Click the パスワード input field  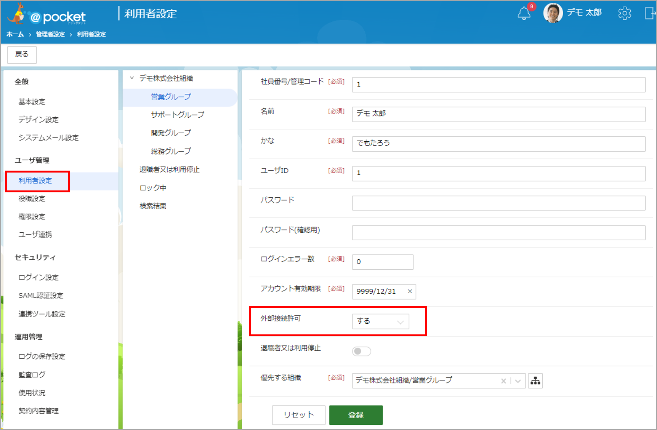[x=498, y=203]
